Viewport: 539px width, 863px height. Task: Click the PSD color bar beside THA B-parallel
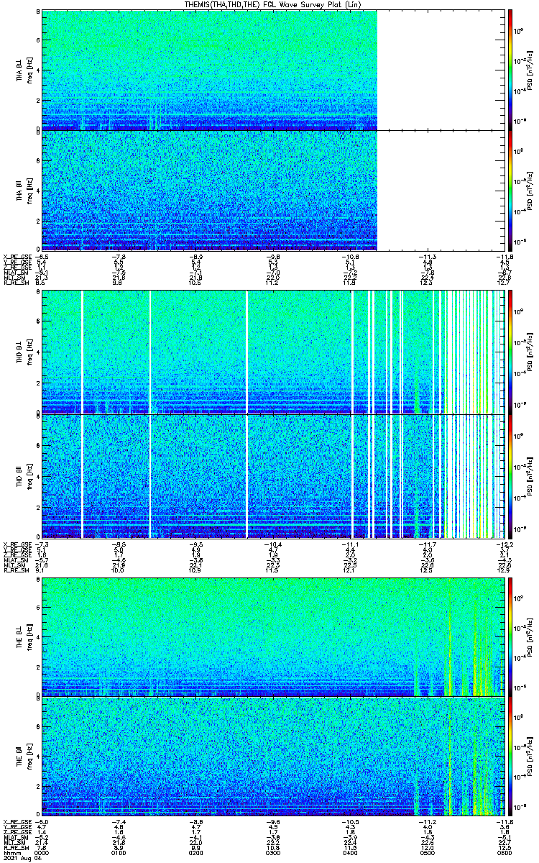coord(510,191)
